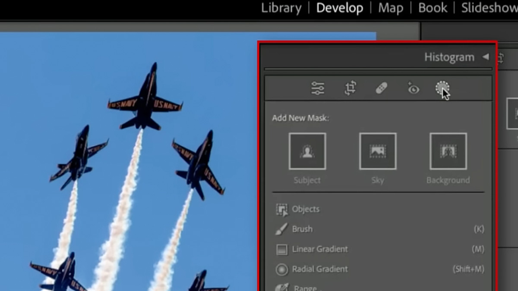Click the jet formation photo preview
Image resolution: width=518 pixels, height=291 pixels.
(129, 164)
